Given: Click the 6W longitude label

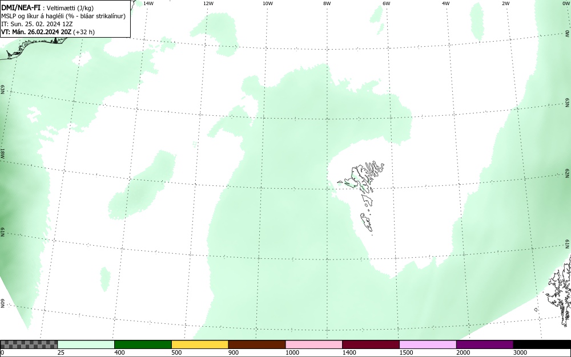Looking at the screenshot, I should [x=387, y=3].
